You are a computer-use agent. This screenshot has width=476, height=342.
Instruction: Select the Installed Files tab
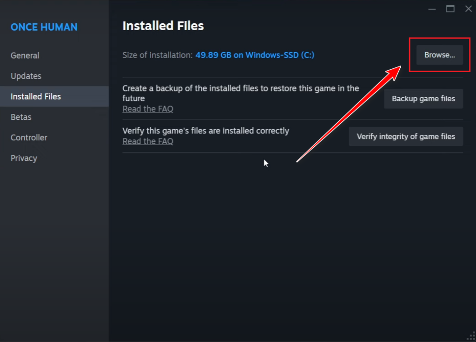pos(36,96)
